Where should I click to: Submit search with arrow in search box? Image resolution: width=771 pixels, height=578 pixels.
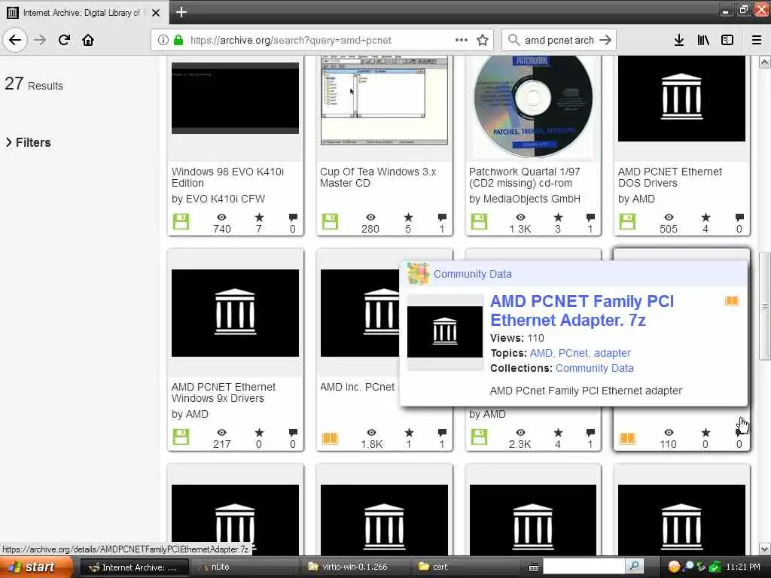pos(606,40)
